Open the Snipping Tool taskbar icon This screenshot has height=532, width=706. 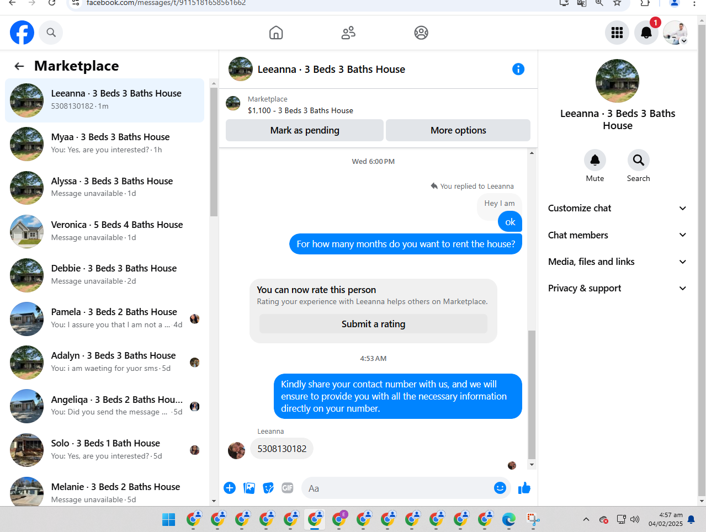[x=533, y=519]
